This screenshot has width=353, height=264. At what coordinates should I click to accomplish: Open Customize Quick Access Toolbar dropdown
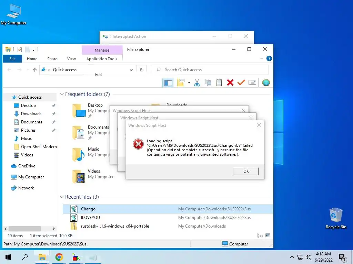(x=33, y=49)
